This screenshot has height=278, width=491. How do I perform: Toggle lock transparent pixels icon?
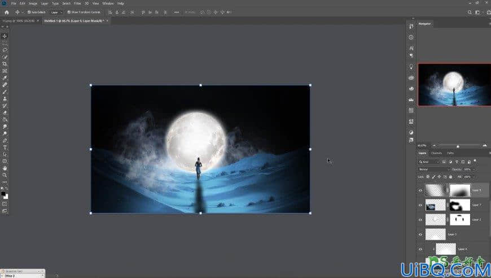point(428,177)
